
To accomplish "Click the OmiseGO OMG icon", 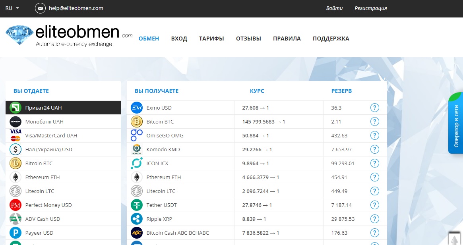I will (137, 135).
